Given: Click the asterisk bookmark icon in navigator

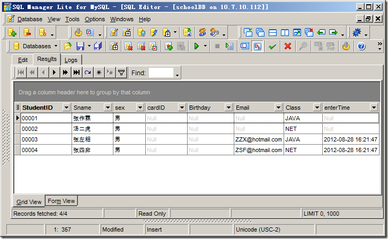Looking at the screenshot, I should coord(99,73).
